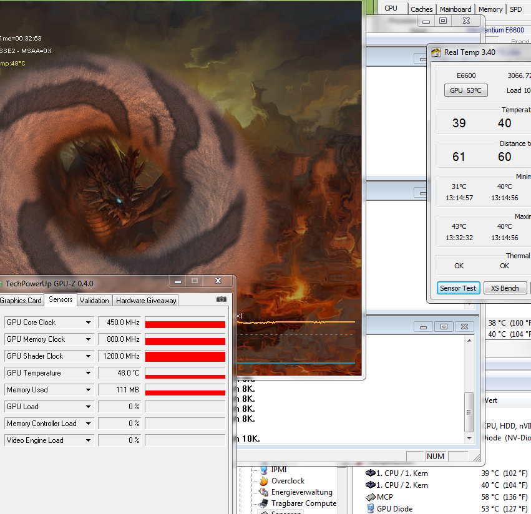Click the 1. CPU / 2. Kern icon

pos(371,485)
